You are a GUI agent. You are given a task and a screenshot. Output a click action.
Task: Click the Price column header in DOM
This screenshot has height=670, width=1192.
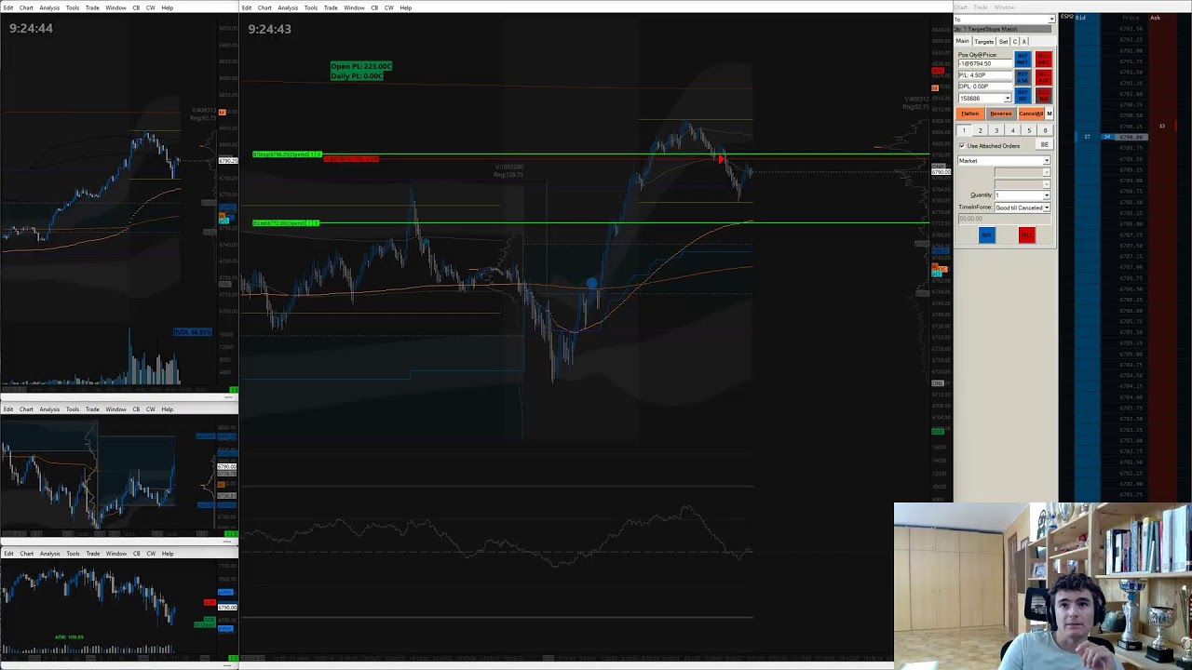coord(1131,18)
